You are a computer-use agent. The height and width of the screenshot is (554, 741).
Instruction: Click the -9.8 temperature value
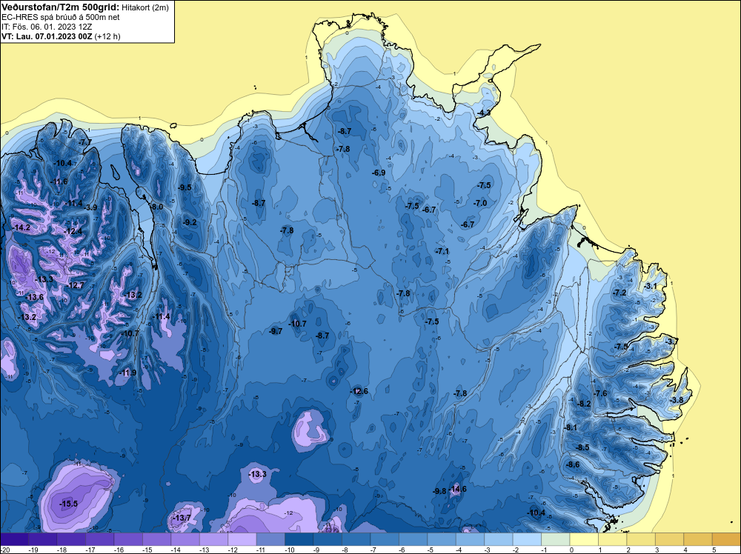[439, 491]
